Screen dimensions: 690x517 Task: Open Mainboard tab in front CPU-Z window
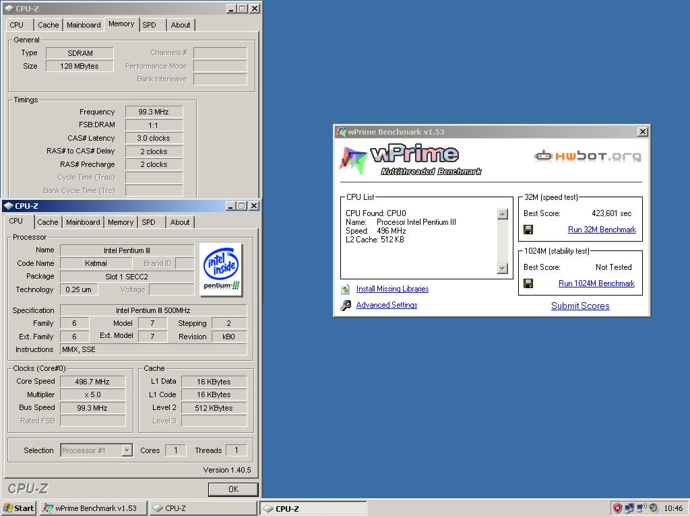click(83, 222)
